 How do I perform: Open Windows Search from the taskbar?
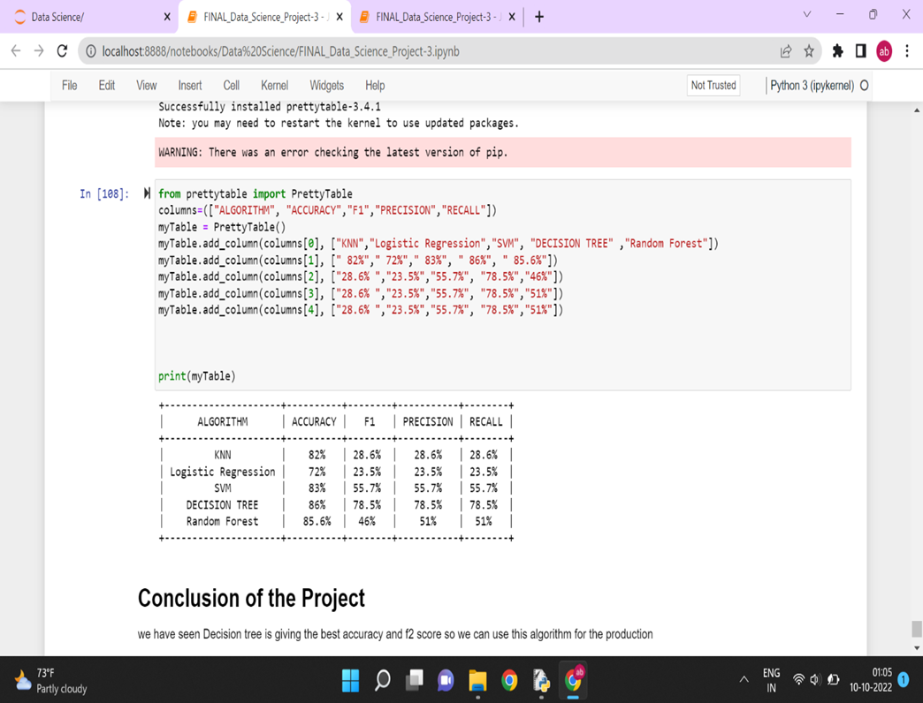(x=382, y=681)
